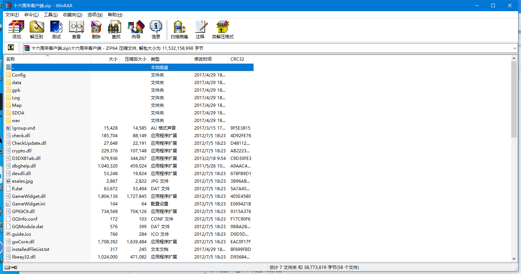Select the !group.snd file icon

click(x=8, y=128)
